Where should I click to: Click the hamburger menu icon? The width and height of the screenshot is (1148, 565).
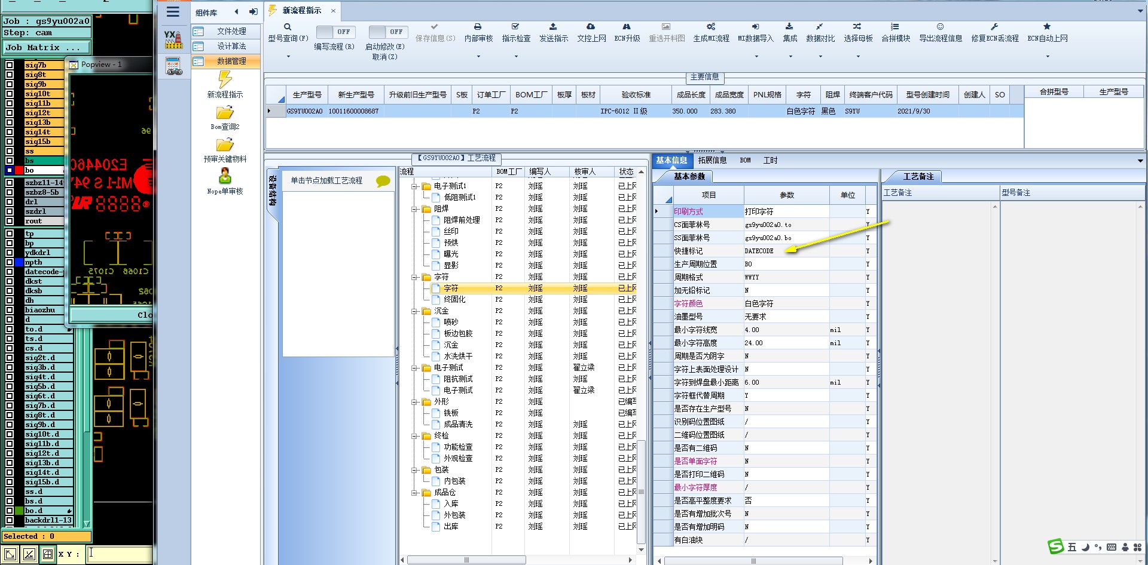(173, 11)
